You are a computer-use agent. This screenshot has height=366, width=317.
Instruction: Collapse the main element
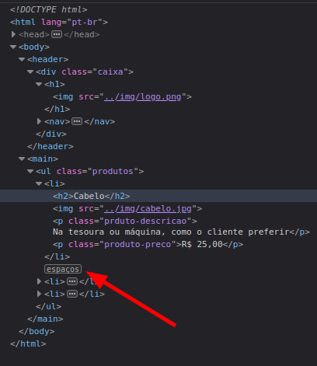click(x=22, y=159)
